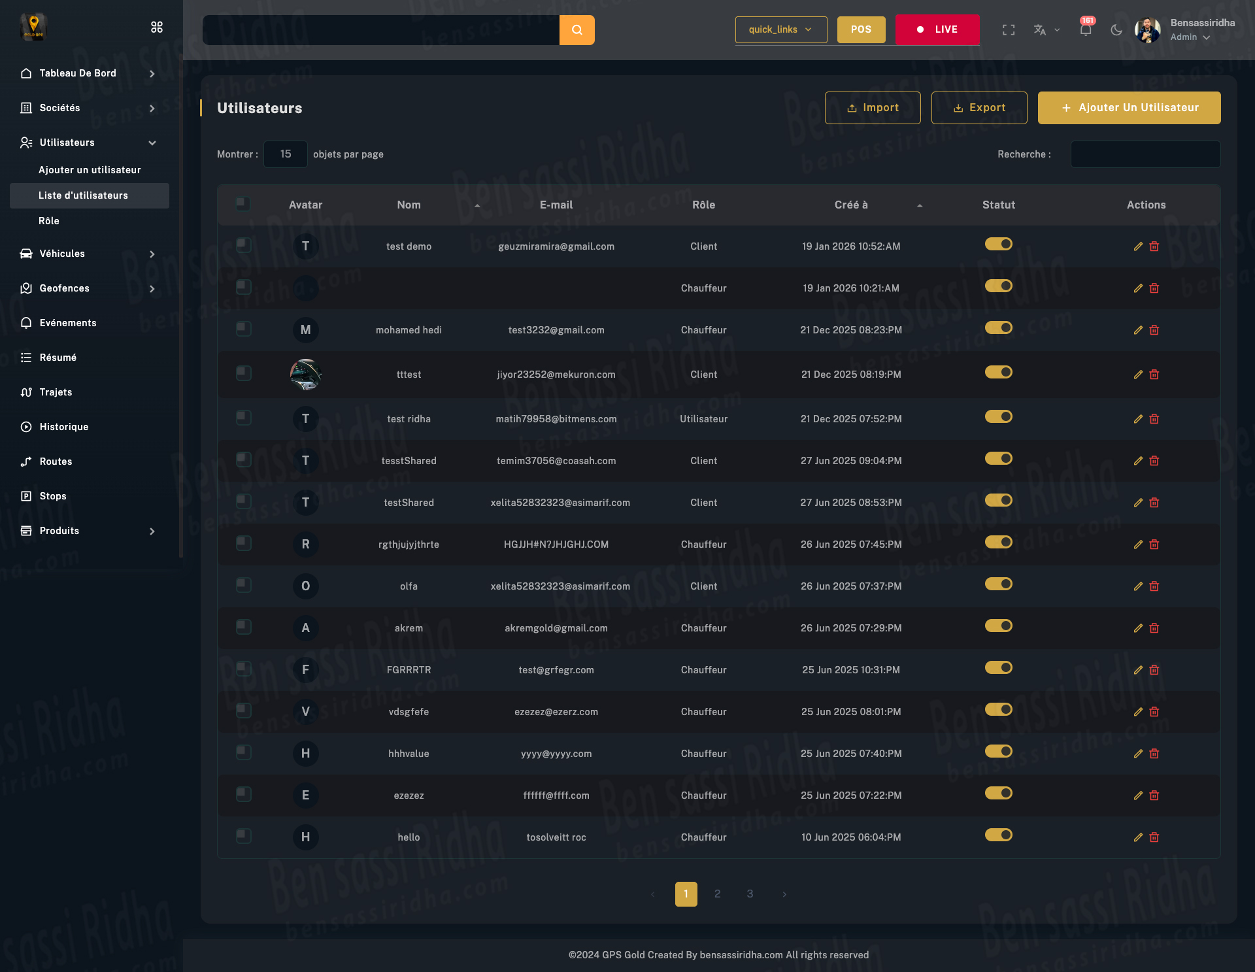Click delete trash icon for akrem
Viewport: 1255px width, 972px height.
pyautogui.click(x=1154, y=628)
